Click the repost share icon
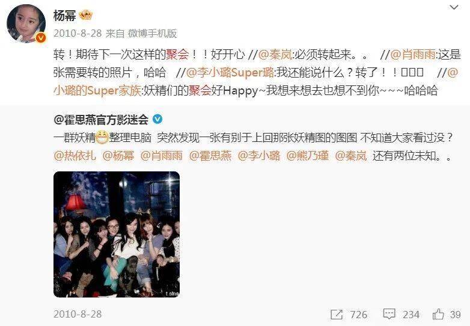470x326 pixels. (x=337, y=315)
